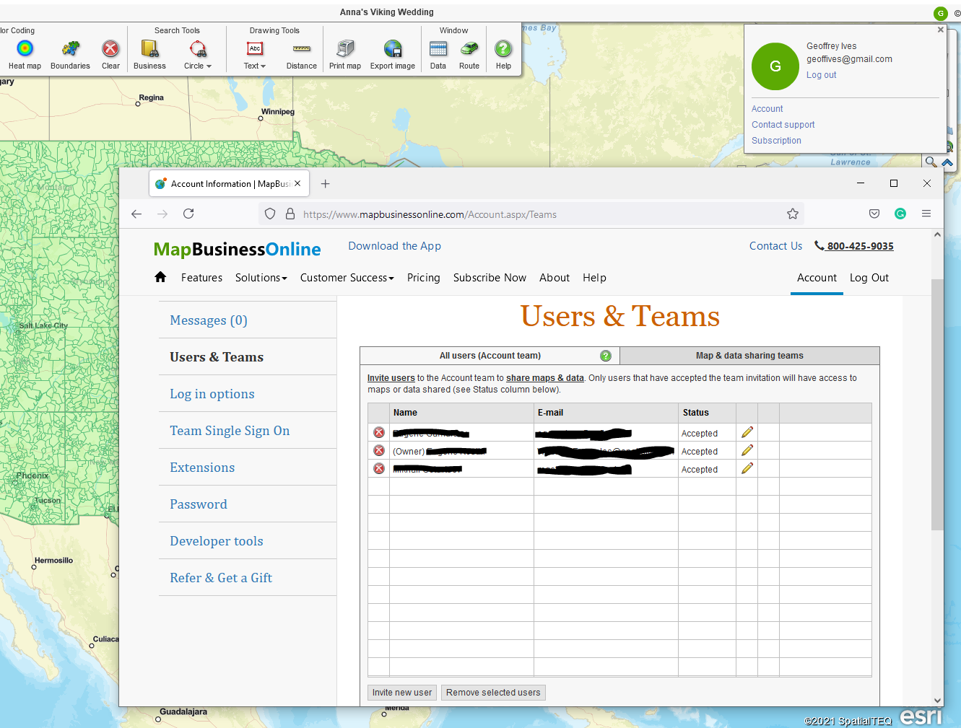Switch to All users (Account team) tab

[x=490, y=356]
